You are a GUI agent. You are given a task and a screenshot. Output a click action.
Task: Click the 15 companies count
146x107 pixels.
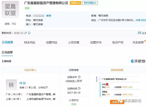27,87
